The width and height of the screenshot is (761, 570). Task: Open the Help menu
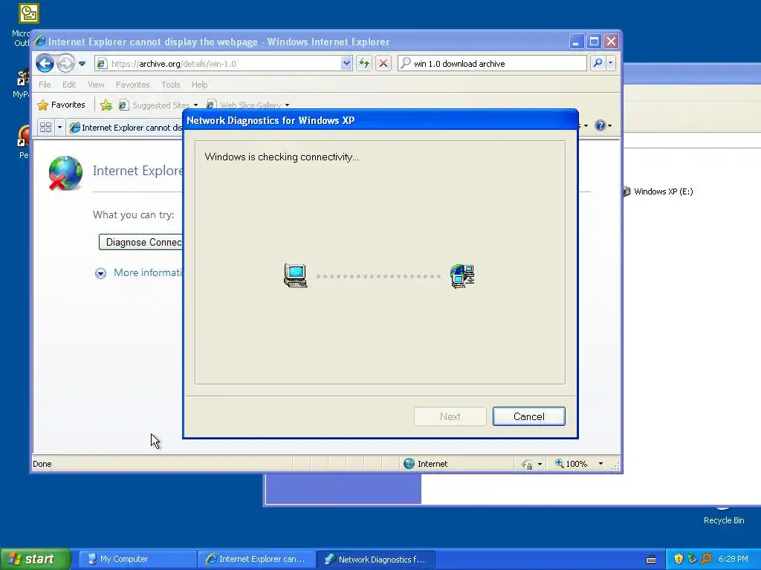tap(199, 85)
